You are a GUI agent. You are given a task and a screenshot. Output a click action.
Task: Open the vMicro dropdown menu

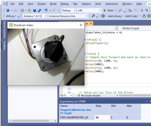click(11, 16)
